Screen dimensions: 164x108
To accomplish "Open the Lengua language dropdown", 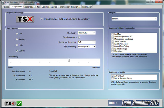I will pyautogui.click(x=134, y=19).
